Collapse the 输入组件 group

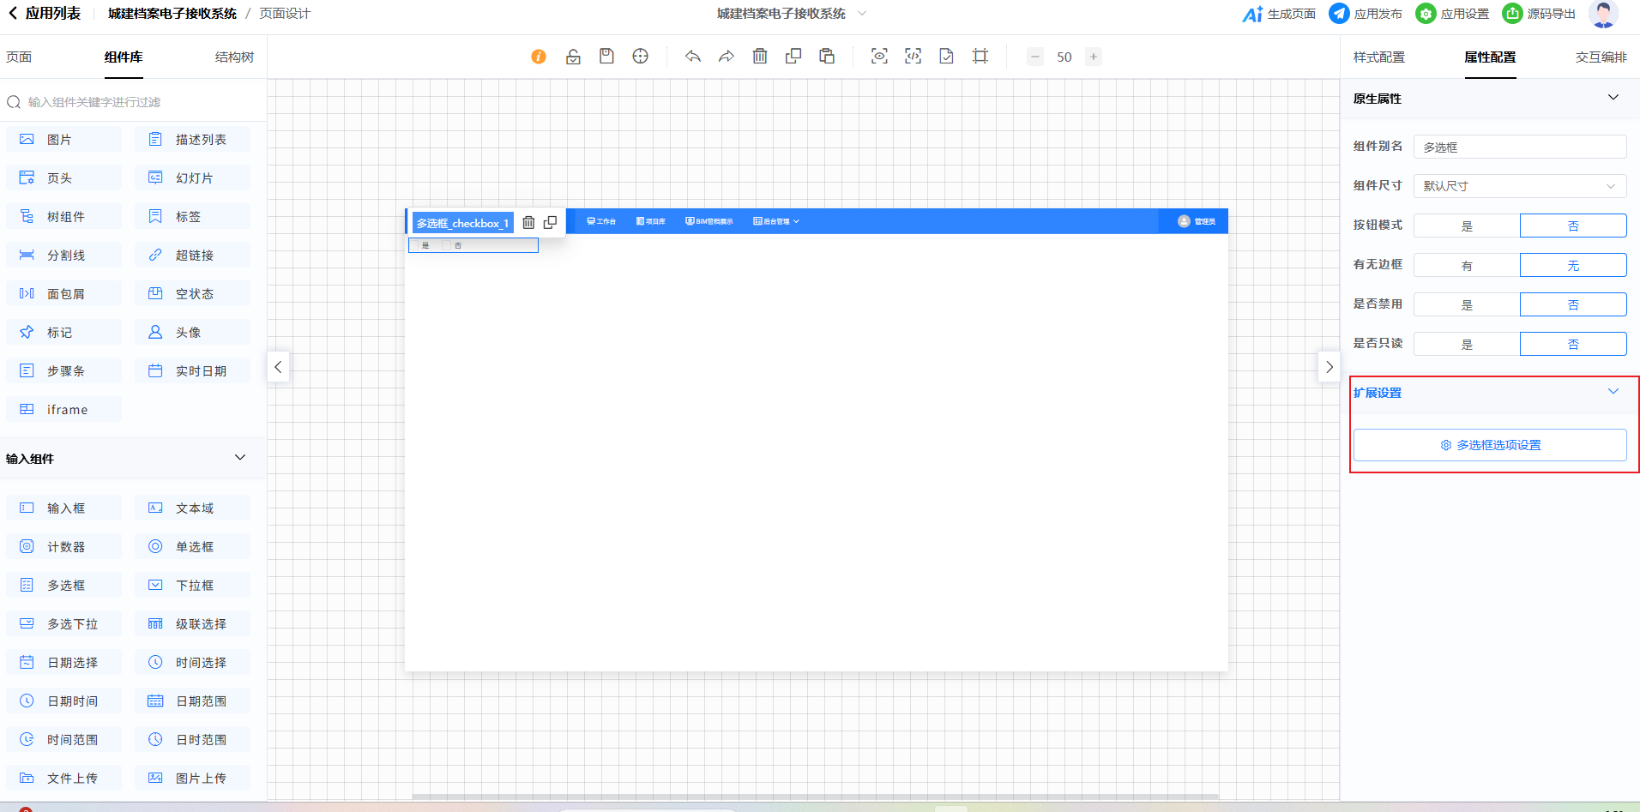[x=240, y=458]
